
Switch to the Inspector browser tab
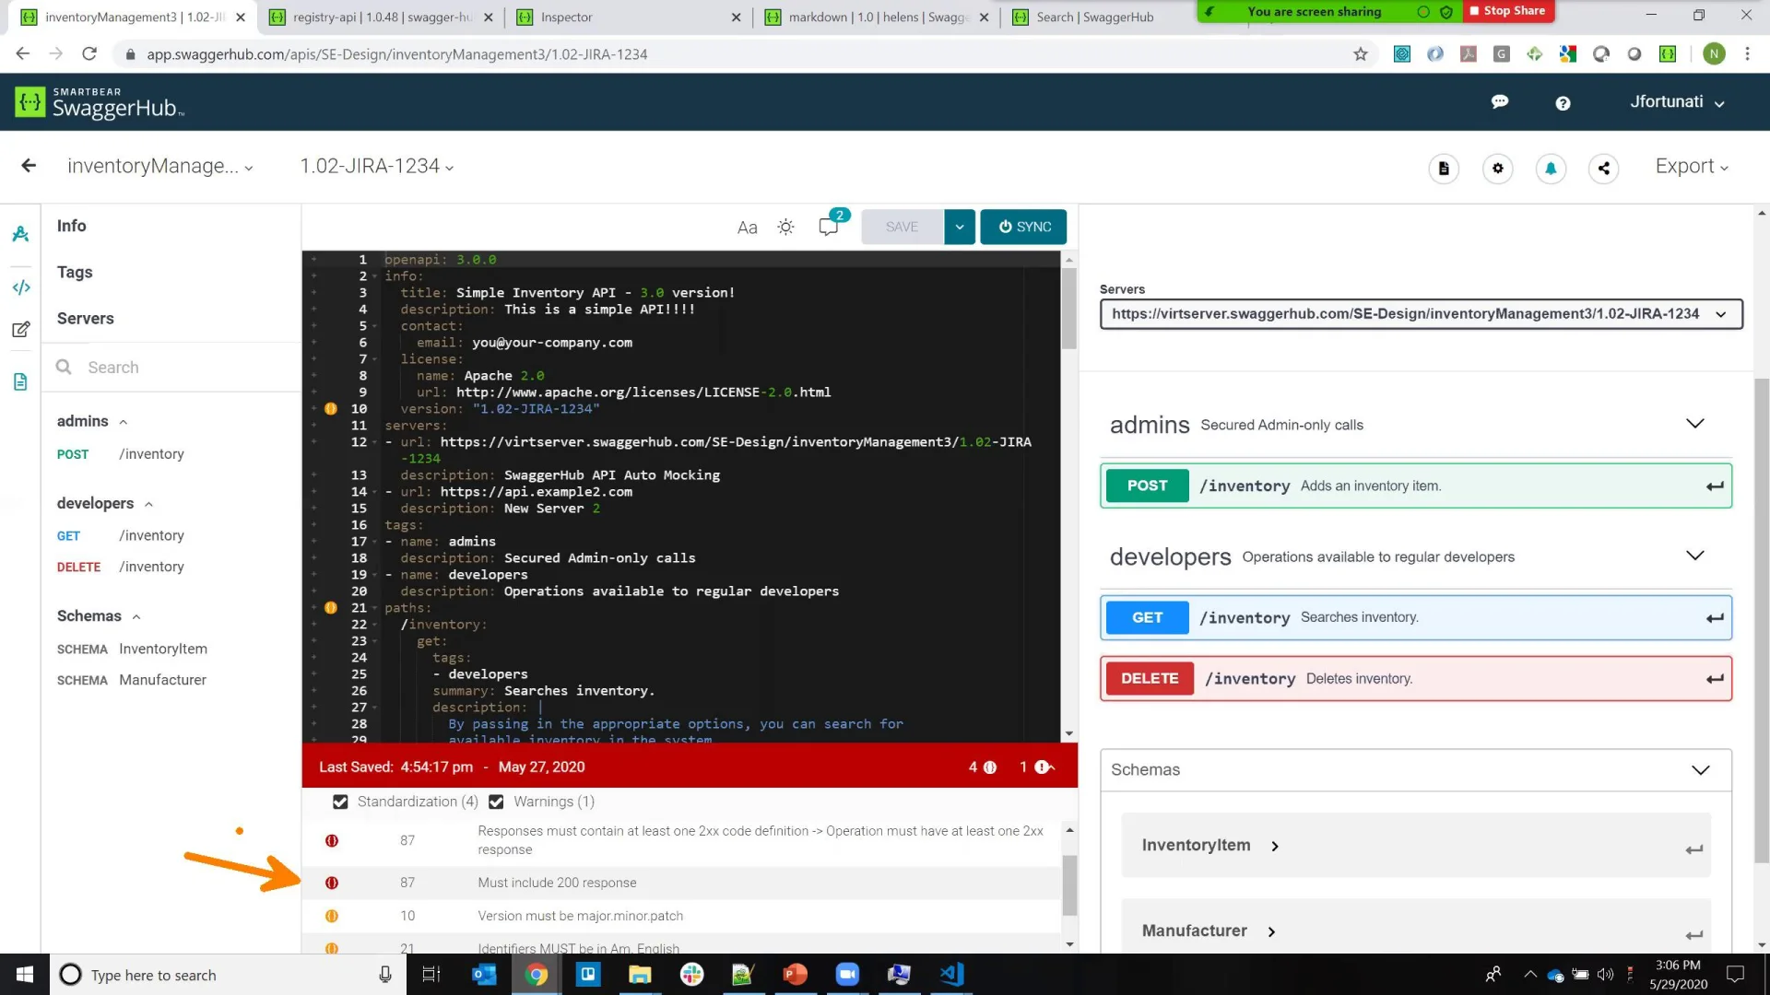(567, 17)
